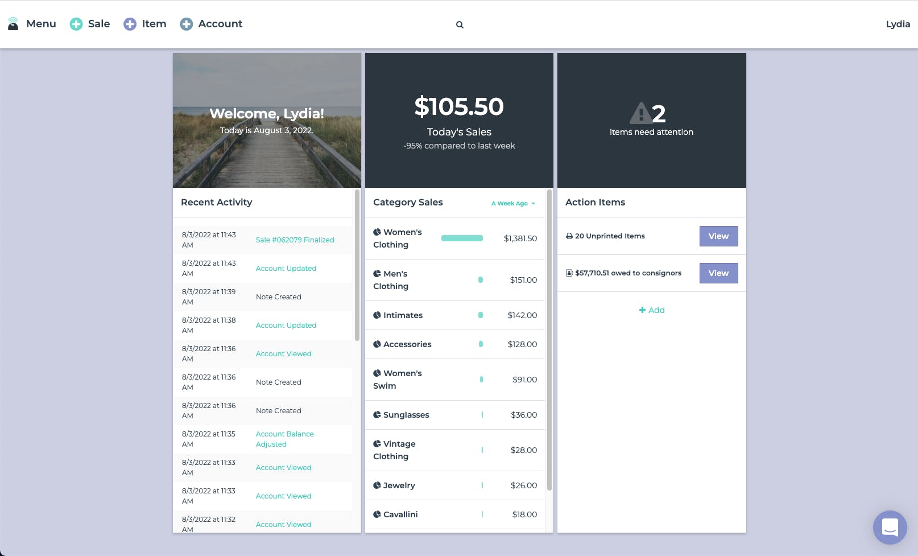View the 20 Unprinted Items

pos(718,236)
